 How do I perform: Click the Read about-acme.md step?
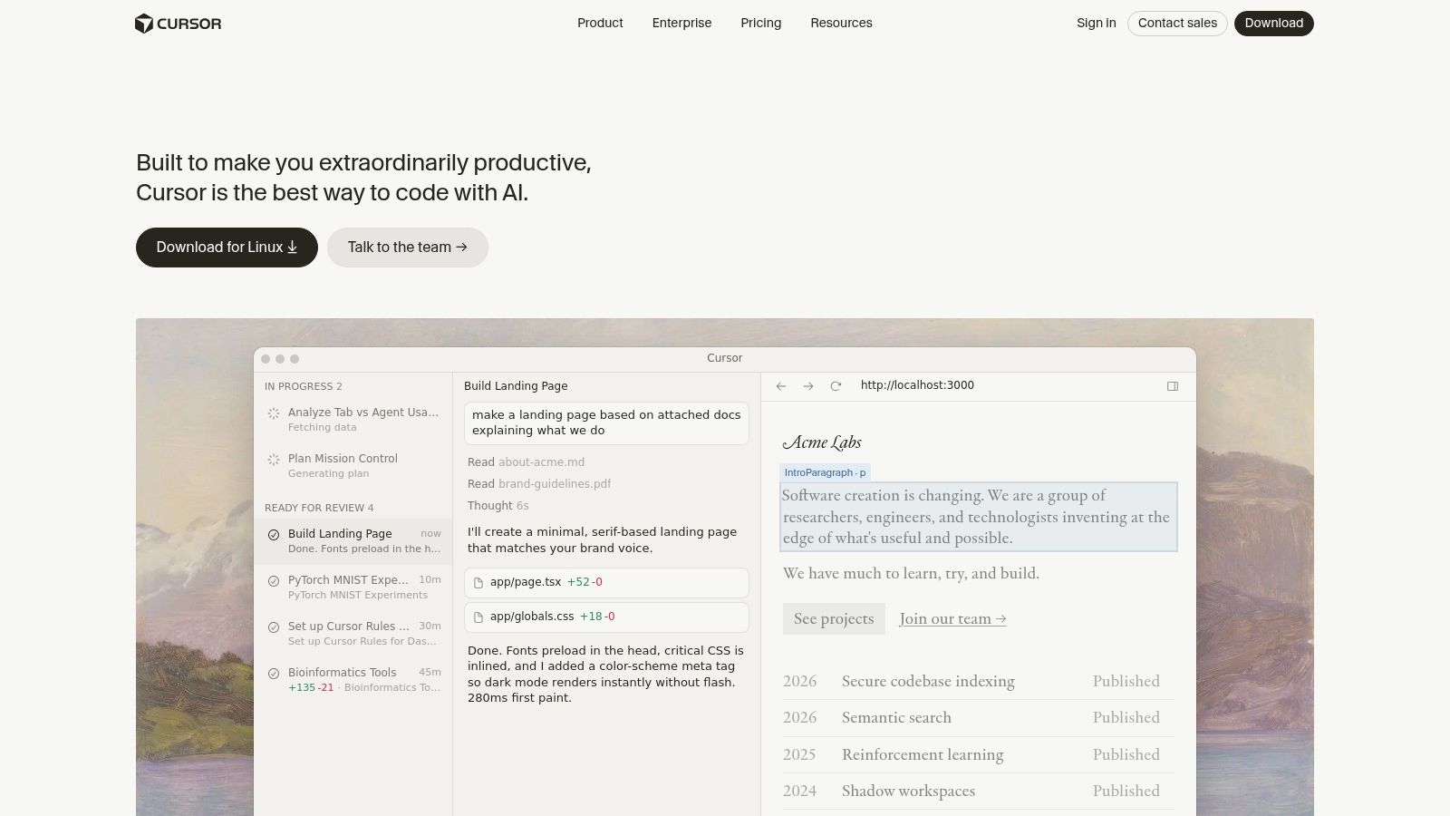526,462
